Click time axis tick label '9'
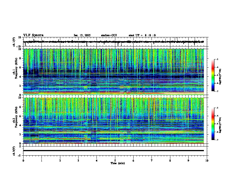Image resolution: width=233 pixels, height=180 pixels. click(188, 161)
